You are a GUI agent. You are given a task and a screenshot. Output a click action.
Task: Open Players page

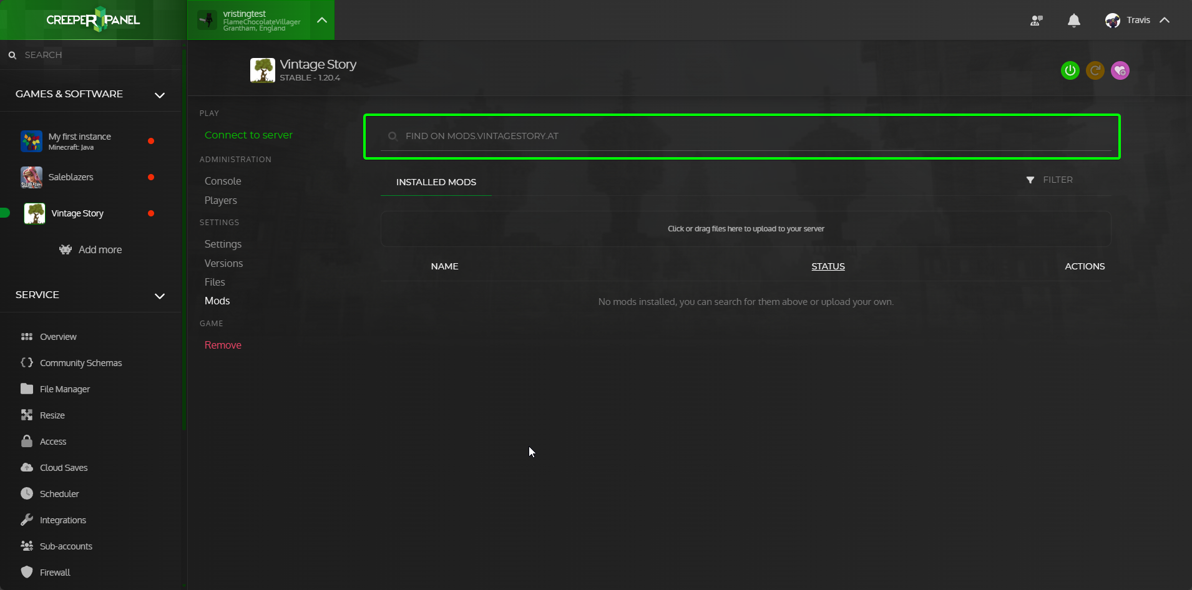click(x=221, y=200)
